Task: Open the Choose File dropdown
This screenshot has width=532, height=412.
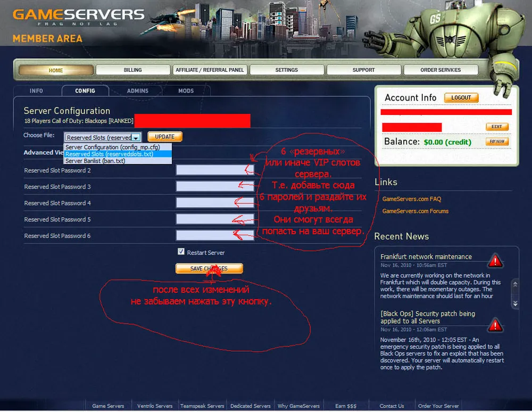Action: tap(103, 137)
